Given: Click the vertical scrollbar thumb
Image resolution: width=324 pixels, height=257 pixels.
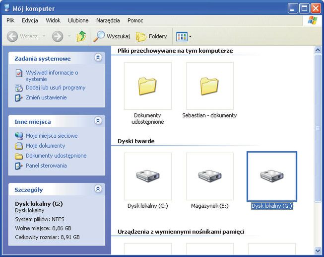Looking at the screenshot, I should tap(318, 128).
